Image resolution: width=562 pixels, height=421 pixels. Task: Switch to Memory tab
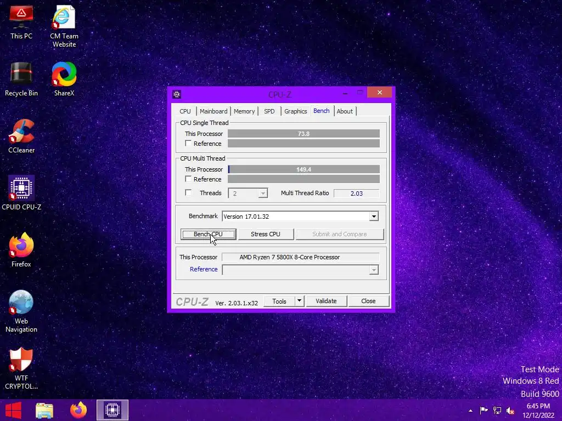[x=244, y=111]
